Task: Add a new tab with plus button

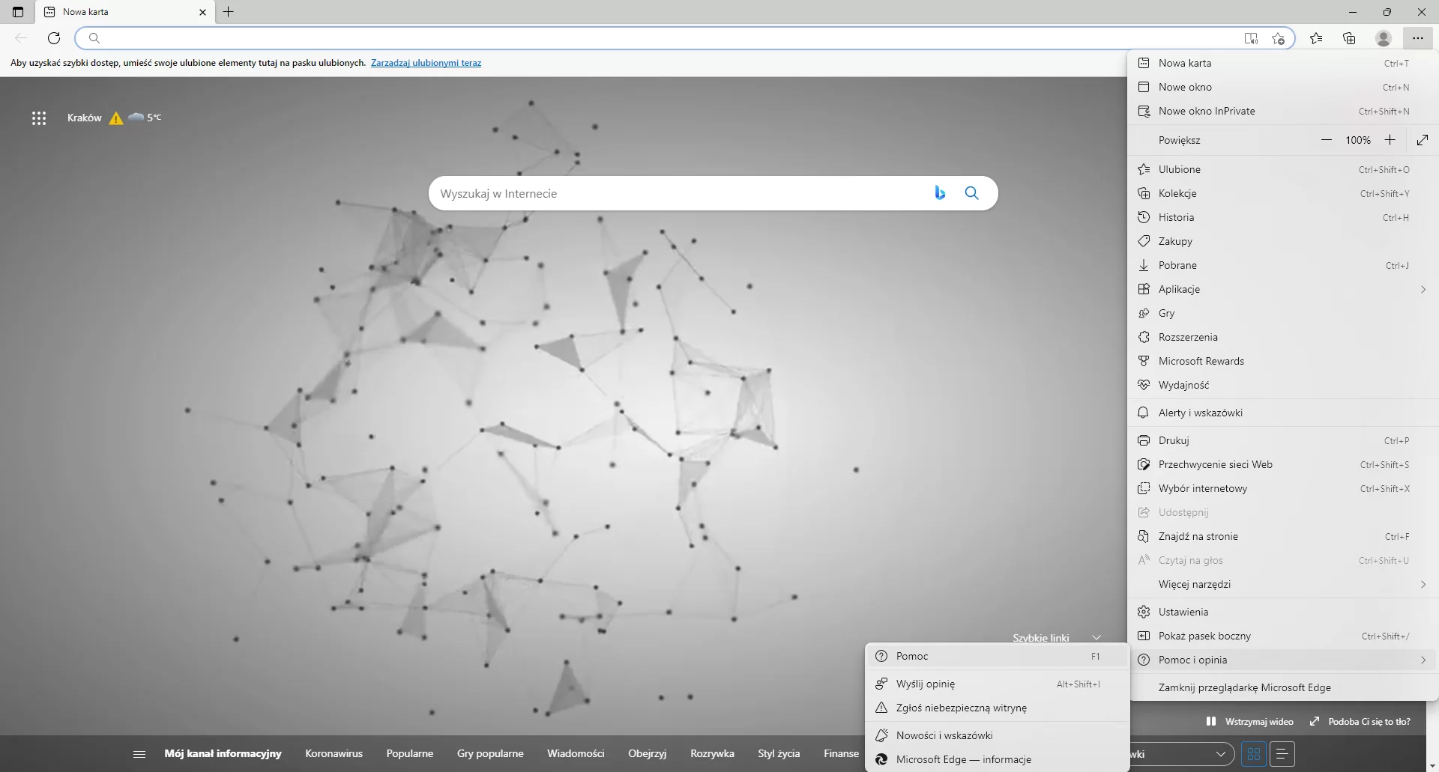Action: click(229, 12)
